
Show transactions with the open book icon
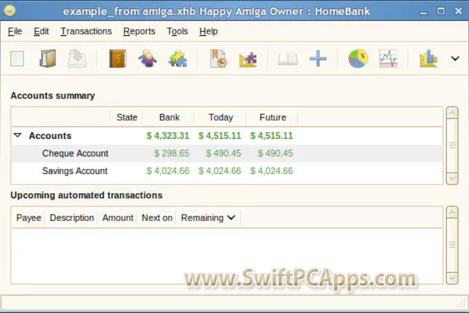(288, 59)
